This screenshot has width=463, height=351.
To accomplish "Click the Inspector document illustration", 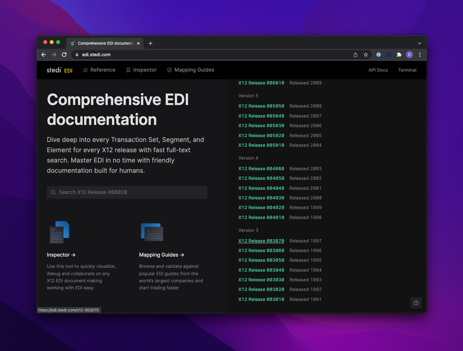I will [59, 232].
